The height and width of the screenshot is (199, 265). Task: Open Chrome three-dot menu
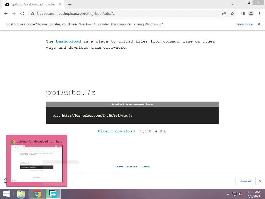[259, 13]
